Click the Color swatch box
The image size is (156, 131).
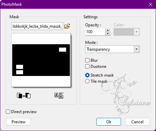point(124,32)
